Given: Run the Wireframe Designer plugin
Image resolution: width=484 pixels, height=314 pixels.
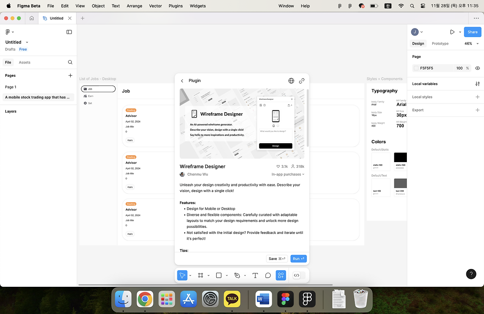Looking at the screenshot, I should [x=299, y=259].
